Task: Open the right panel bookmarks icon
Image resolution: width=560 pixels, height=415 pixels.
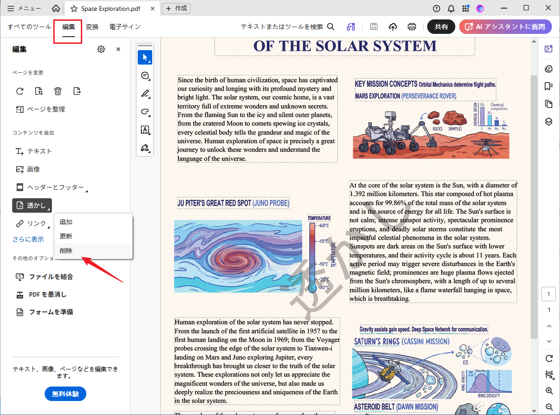Action: (x=549, y=86)
